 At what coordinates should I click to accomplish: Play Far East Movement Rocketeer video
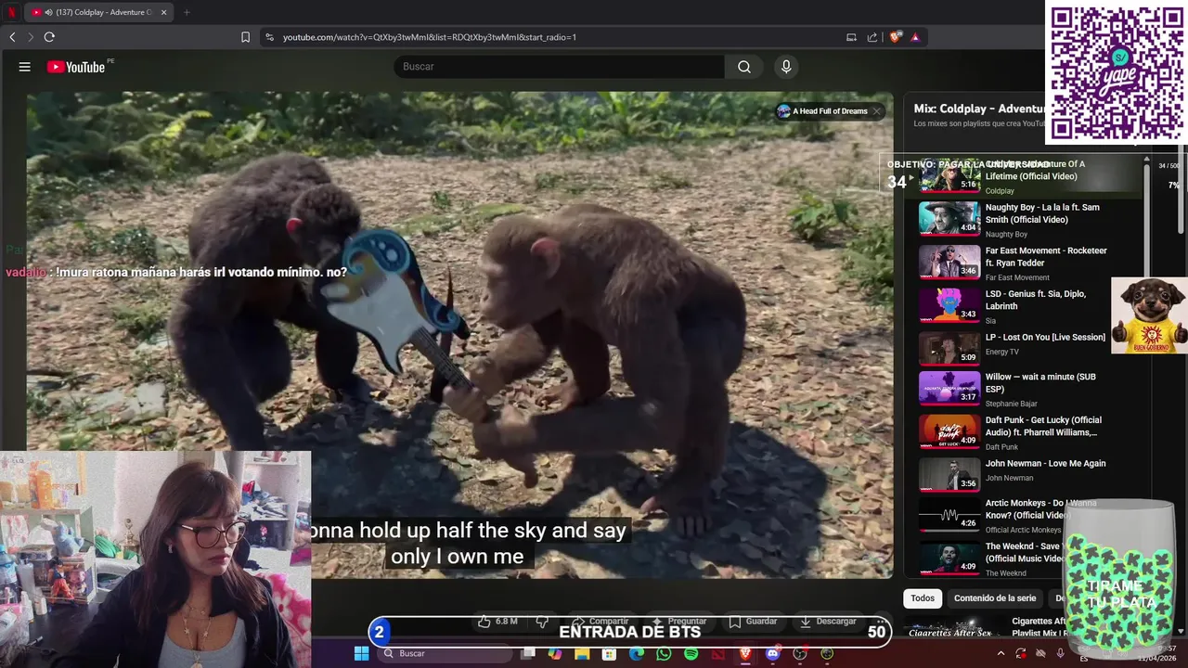pyautogui.click(x=949, y=262)
